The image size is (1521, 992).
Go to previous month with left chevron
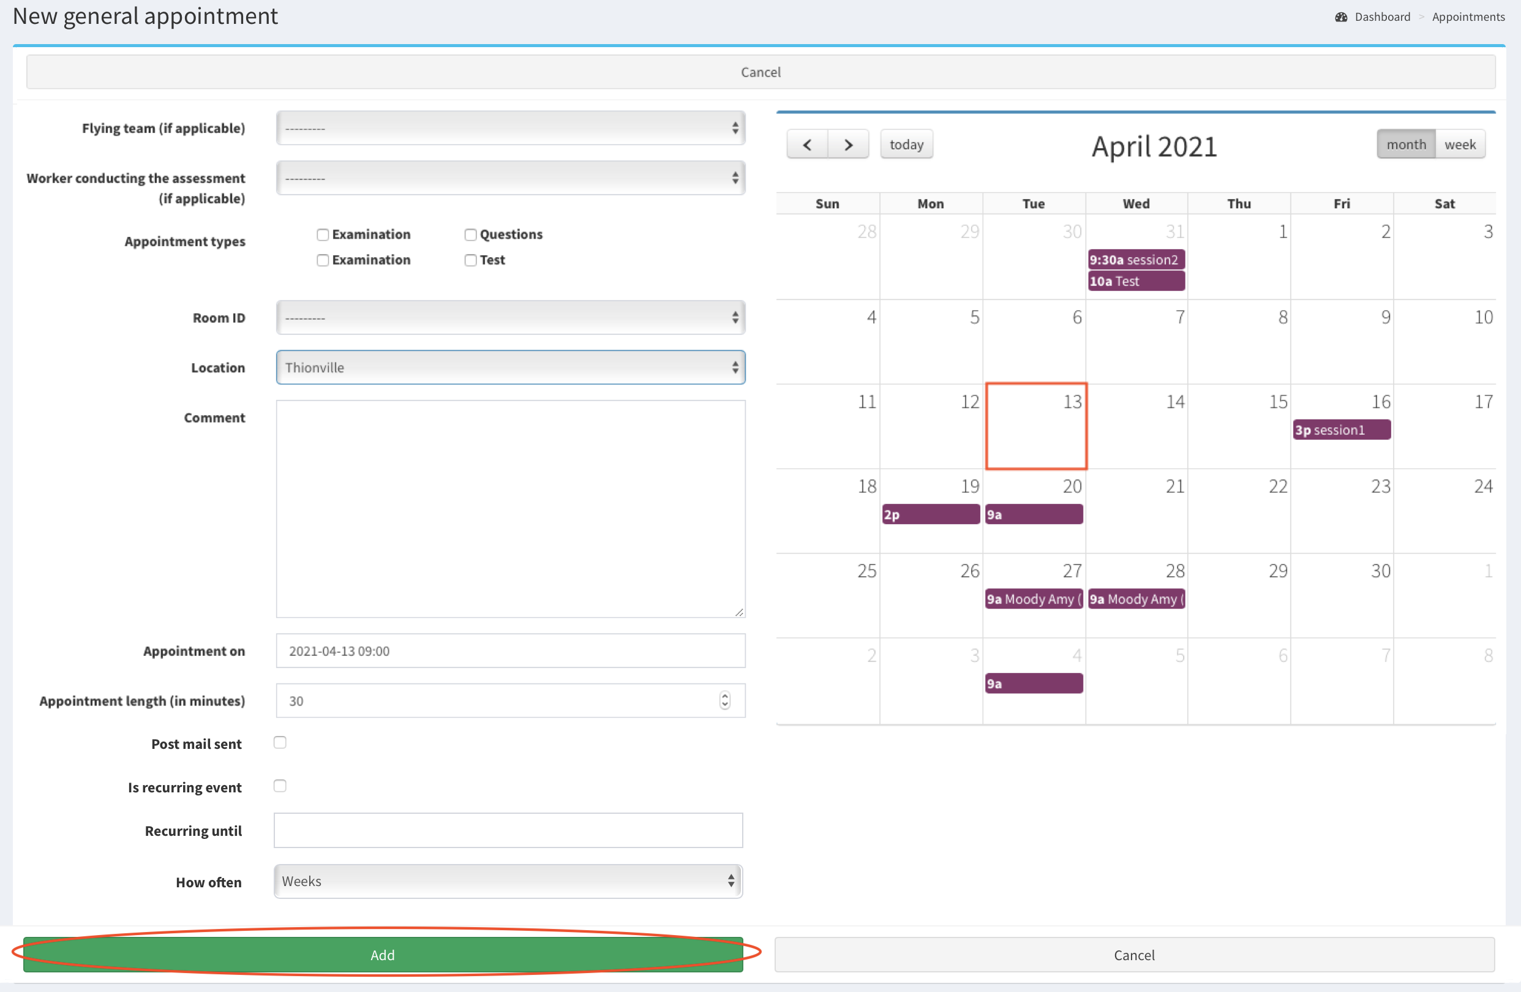point(807,145)
